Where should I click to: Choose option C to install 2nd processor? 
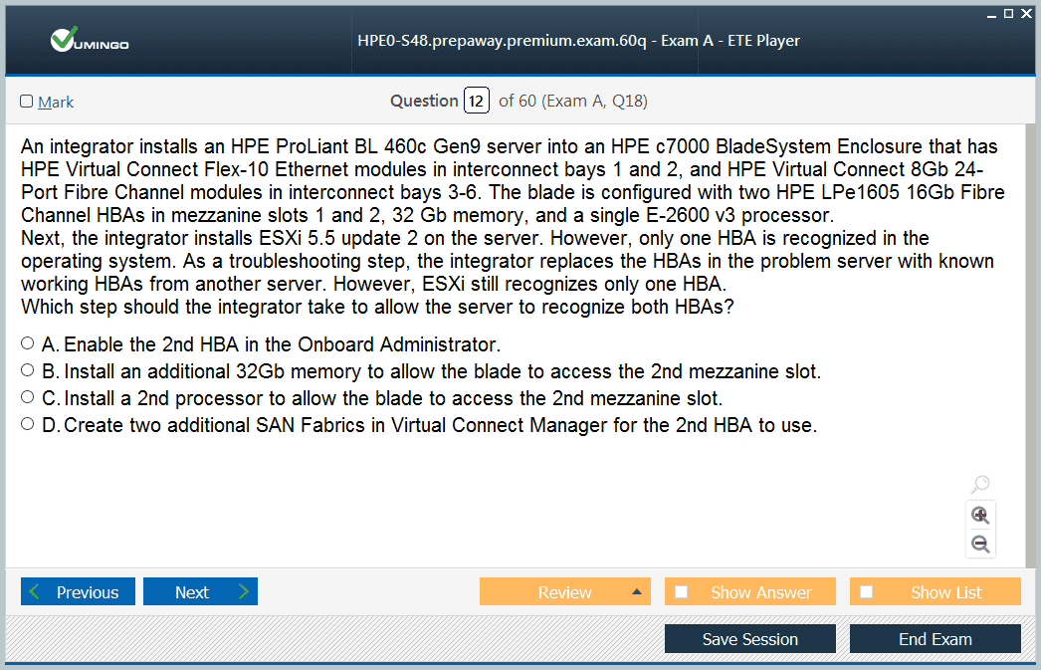27,397
